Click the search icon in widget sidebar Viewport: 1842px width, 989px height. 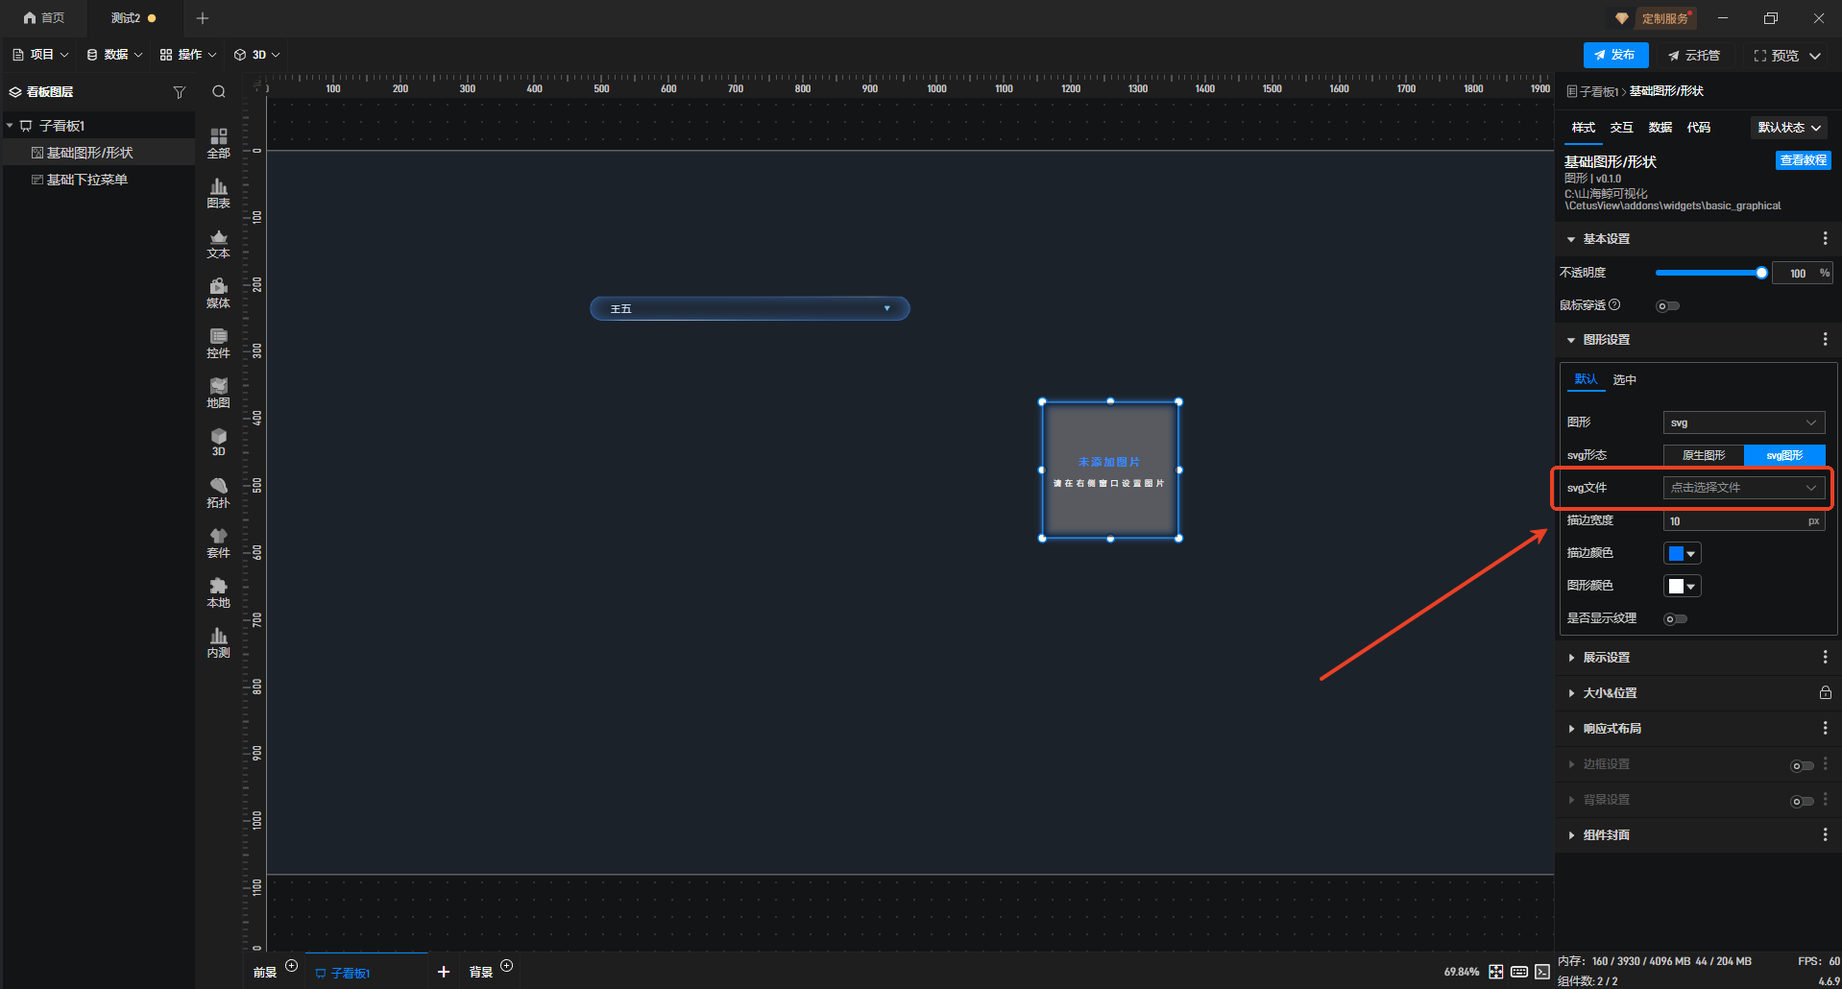[x=219, y=92]
